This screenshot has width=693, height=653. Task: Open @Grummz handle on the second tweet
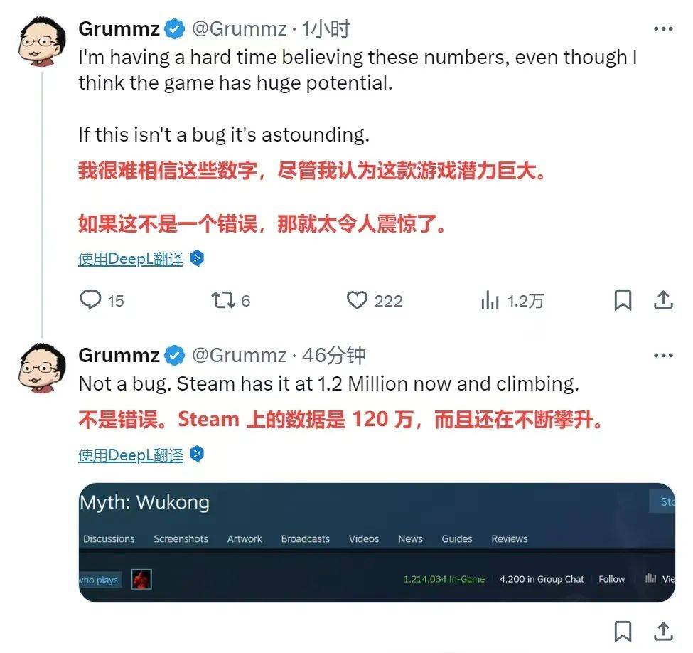point(239,355)
